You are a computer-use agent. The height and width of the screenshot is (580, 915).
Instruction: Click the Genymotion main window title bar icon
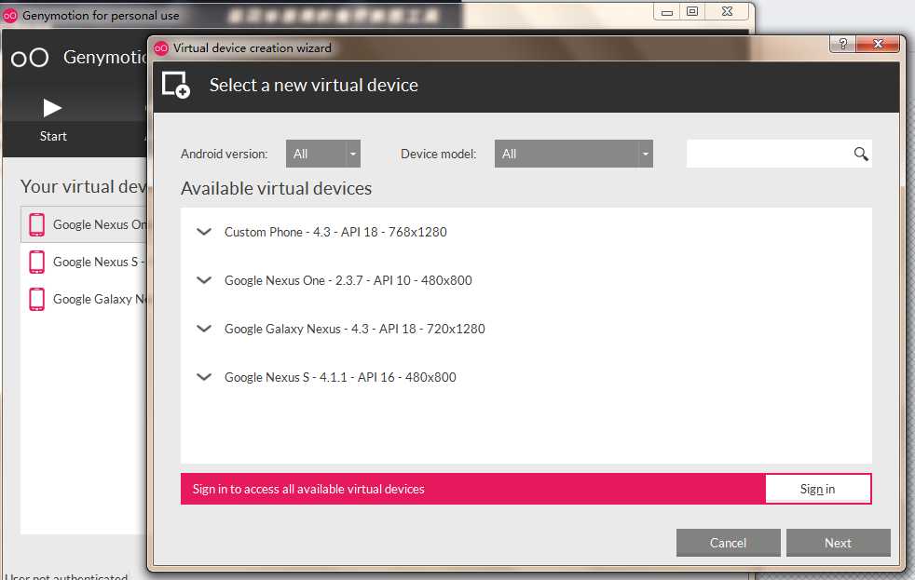10,16
